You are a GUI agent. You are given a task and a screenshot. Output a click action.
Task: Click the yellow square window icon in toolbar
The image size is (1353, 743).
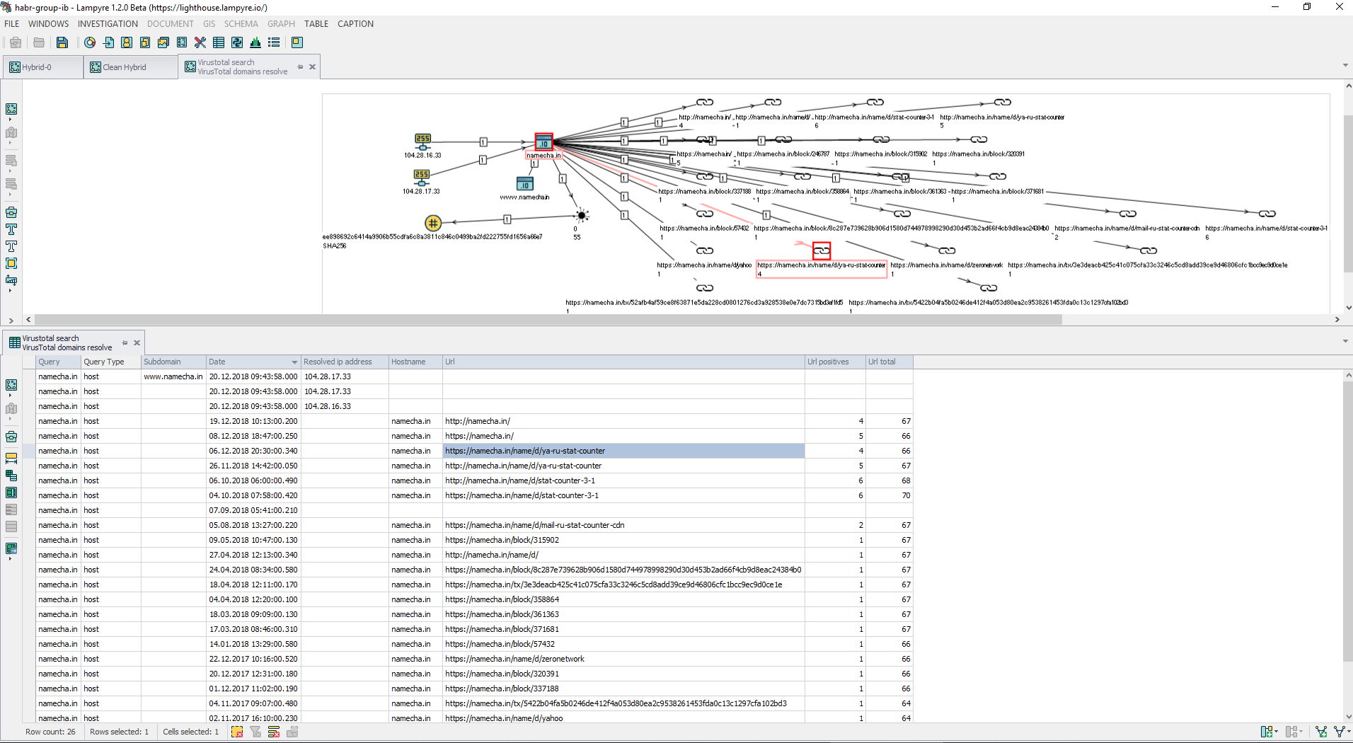coord(297,42)
